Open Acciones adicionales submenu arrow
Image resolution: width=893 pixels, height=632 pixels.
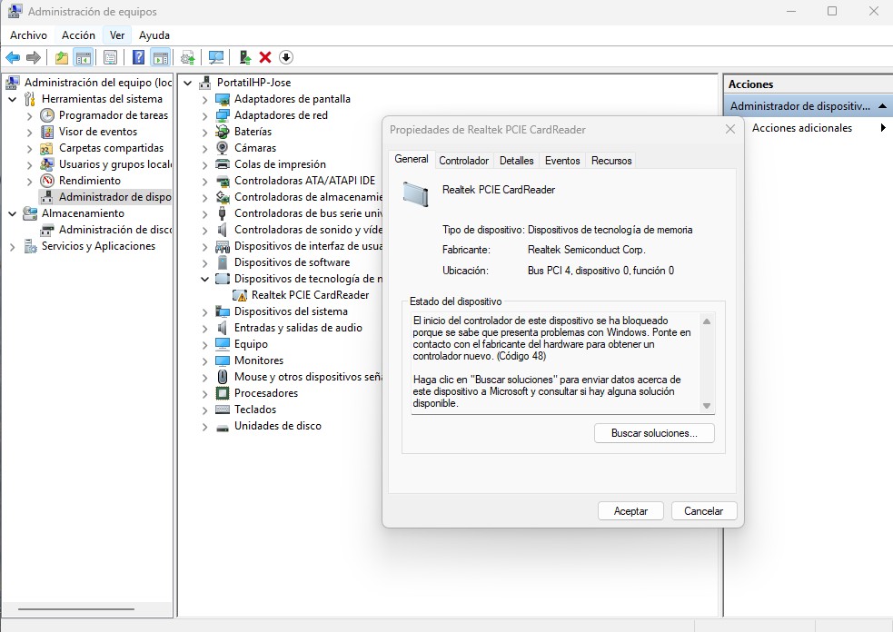(x=883, y=128)
